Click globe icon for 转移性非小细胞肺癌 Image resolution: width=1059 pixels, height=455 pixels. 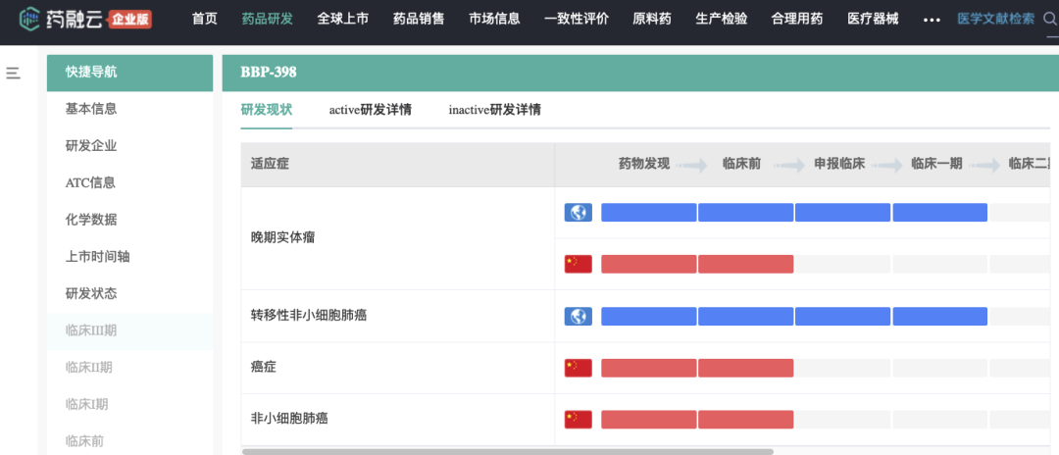[578, 316]
